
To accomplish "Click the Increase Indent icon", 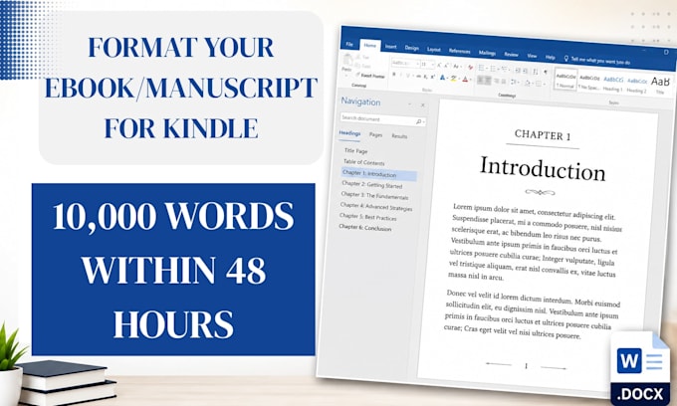I will pyautogui.click(x=525, y=71).
